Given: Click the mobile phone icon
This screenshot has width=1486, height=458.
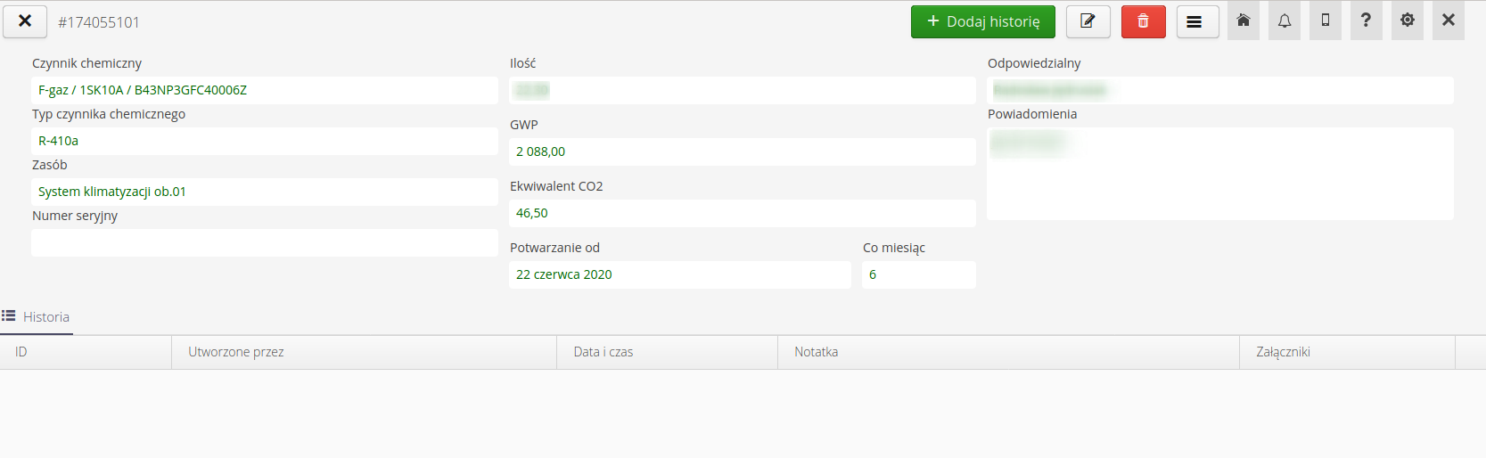Looking at the screenshot, I should coord(1326,20).
